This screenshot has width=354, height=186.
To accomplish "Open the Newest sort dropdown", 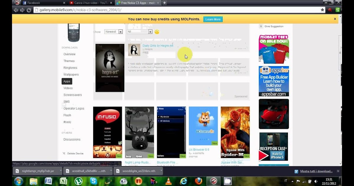I will 114,32.
